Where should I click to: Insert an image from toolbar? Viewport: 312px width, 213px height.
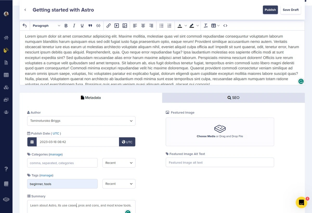(x=125, y=25)
